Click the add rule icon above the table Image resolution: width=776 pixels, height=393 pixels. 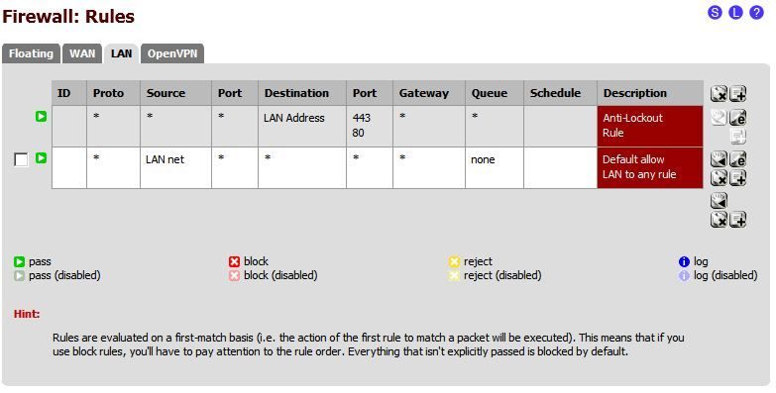[x=738, y=93]
